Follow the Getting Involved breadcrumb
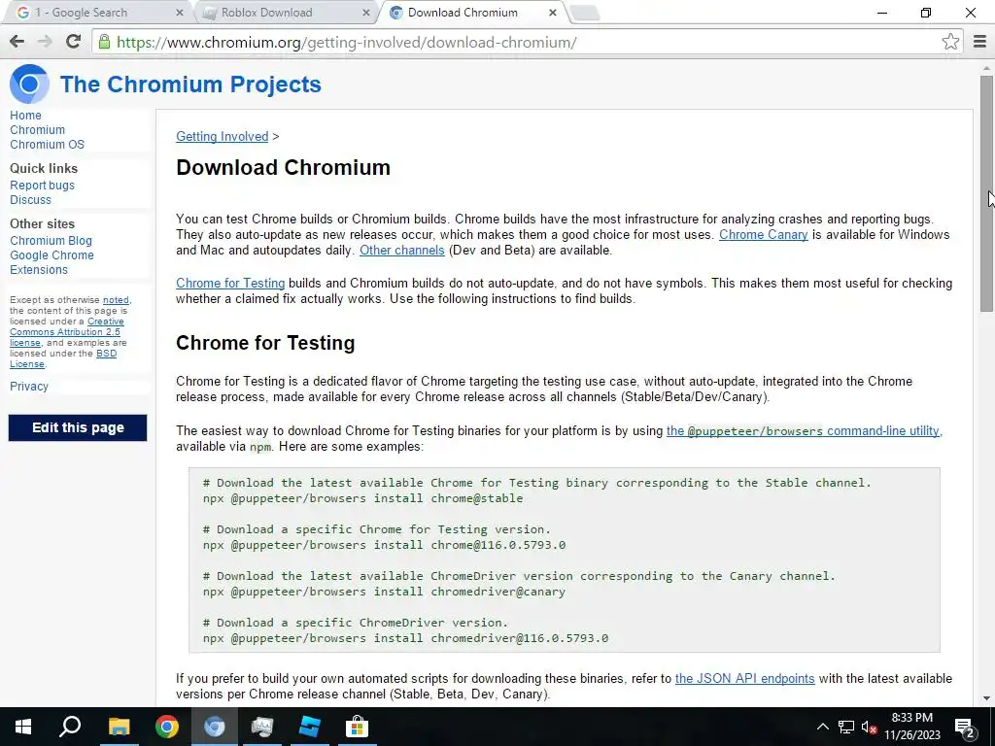 (223, 136)
